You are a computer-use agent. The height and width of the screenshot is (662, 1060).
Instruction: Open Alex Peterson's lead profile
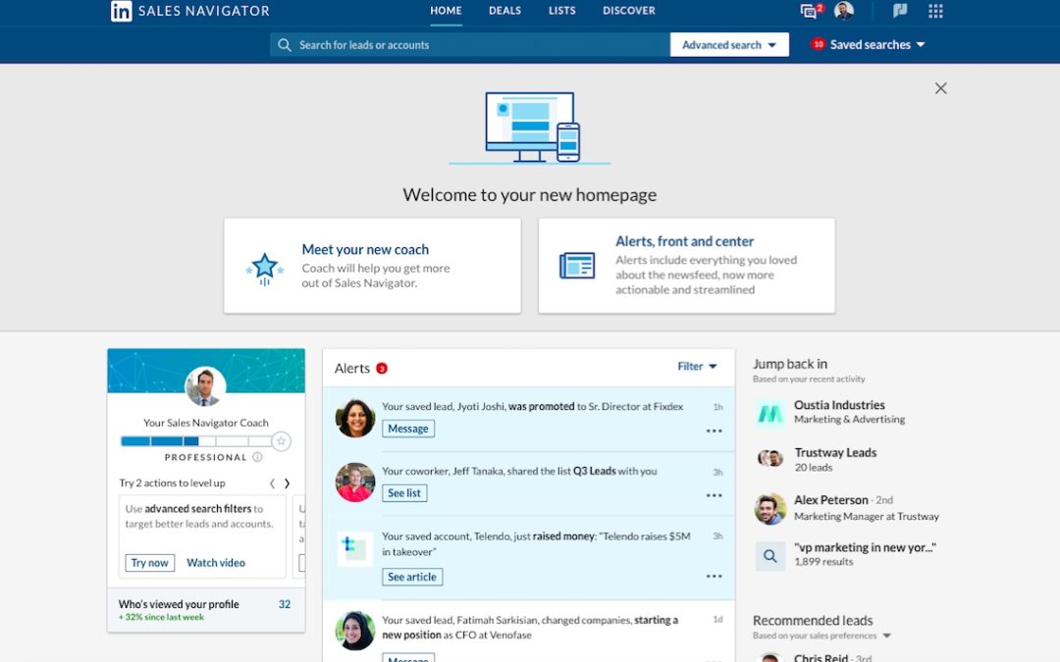pos(831,500)
